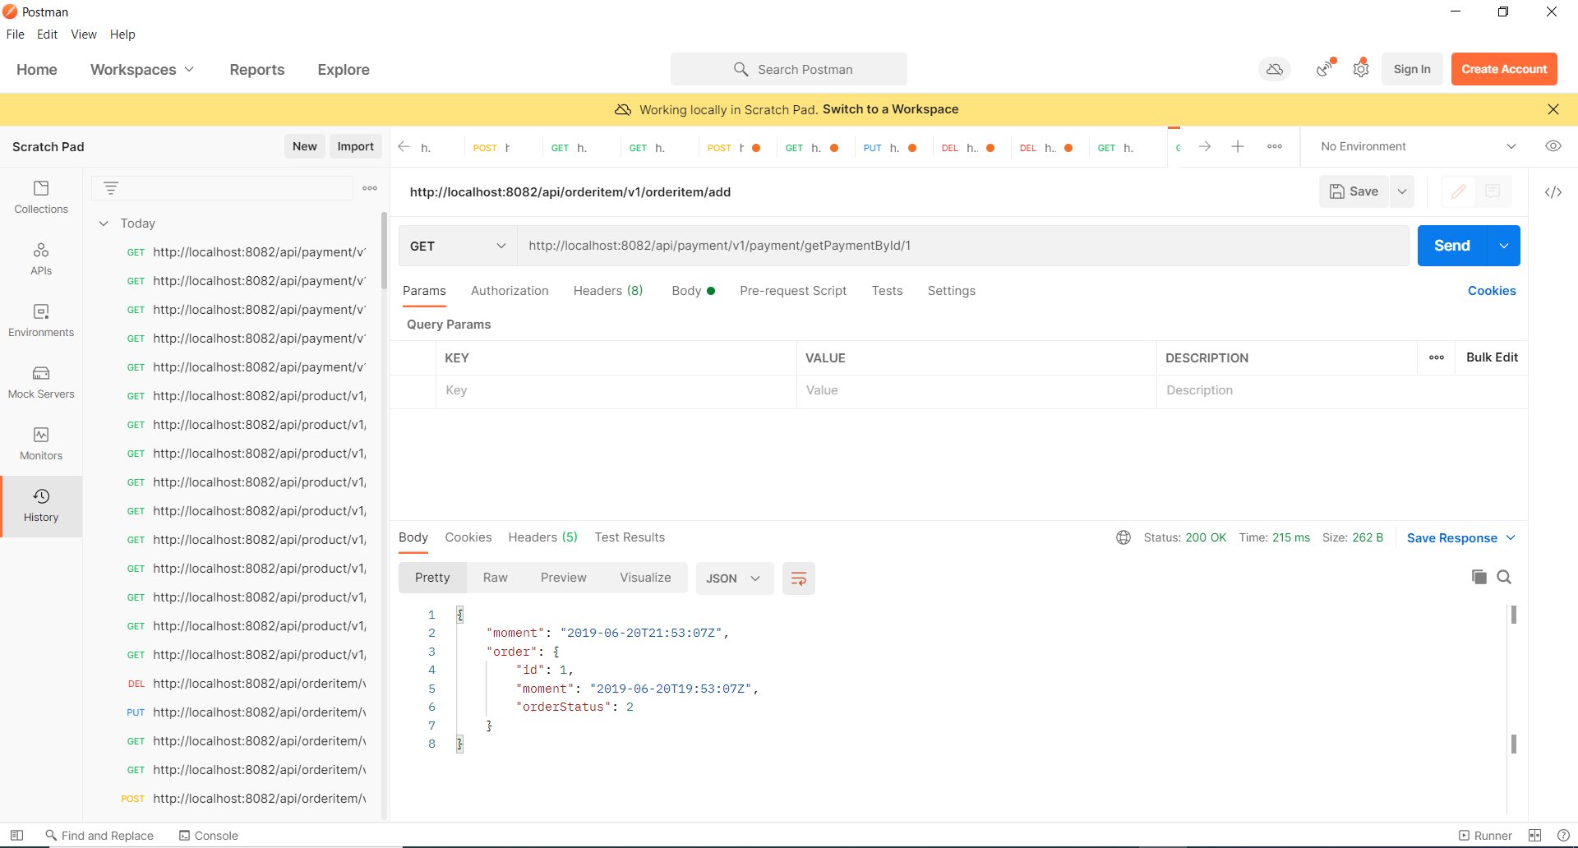Open the Collections sidebar panel
The width and height of the screenshot is (1578, 848).
click(41, 197)
